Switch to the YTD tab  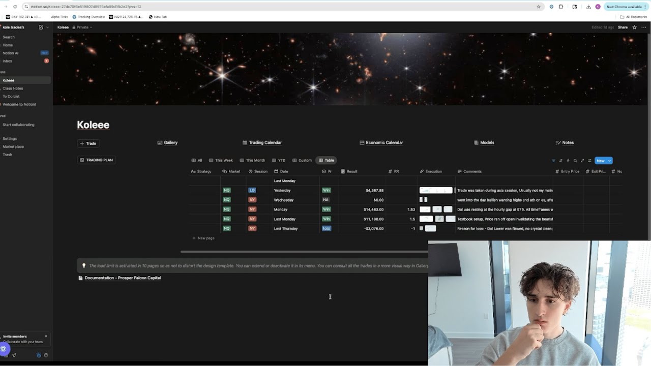(279, 160)
